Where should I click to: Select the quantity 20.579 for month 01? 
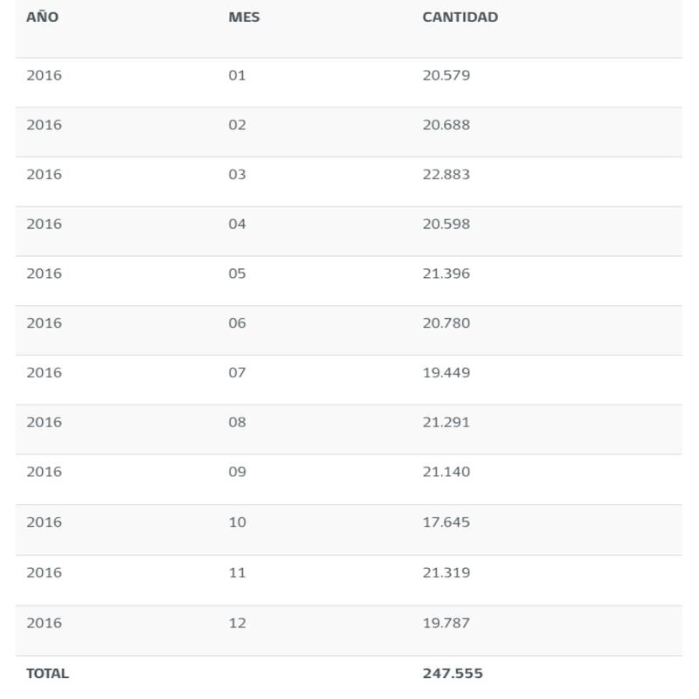tap(446, 75)
